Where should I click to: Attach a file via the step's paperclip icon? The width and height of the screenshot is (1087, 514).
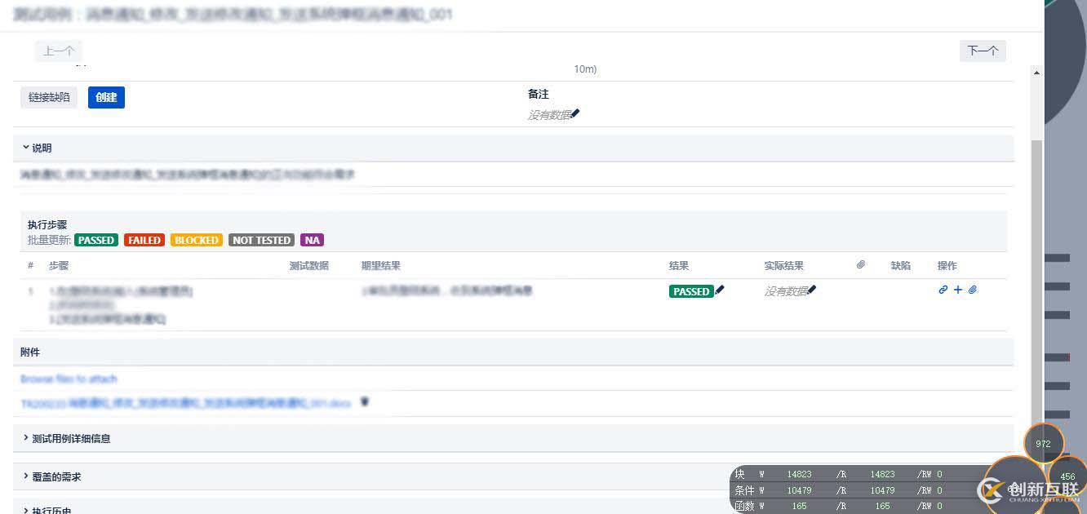pyautogui.click(x=972, y=290)
